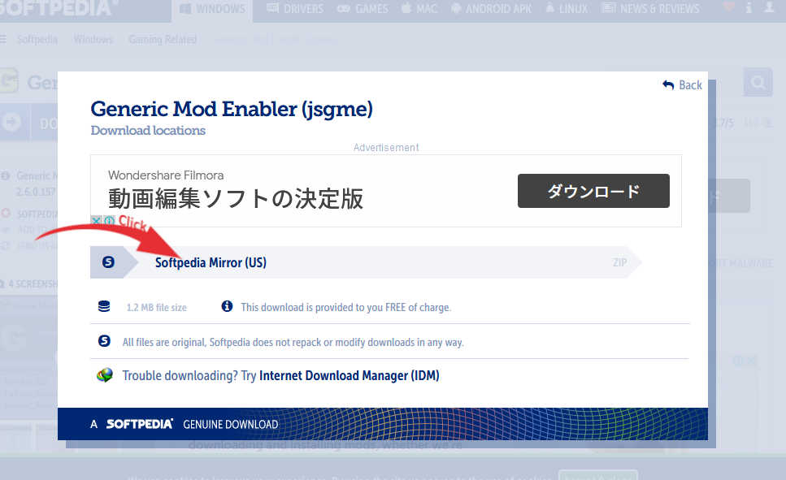Open the Mac tab in the top navigation
This screenshot has height=480, width=786.
(419, 8)
